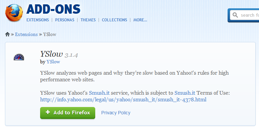Open the Collections section
The image size is (259, 129).
point(115,20)
